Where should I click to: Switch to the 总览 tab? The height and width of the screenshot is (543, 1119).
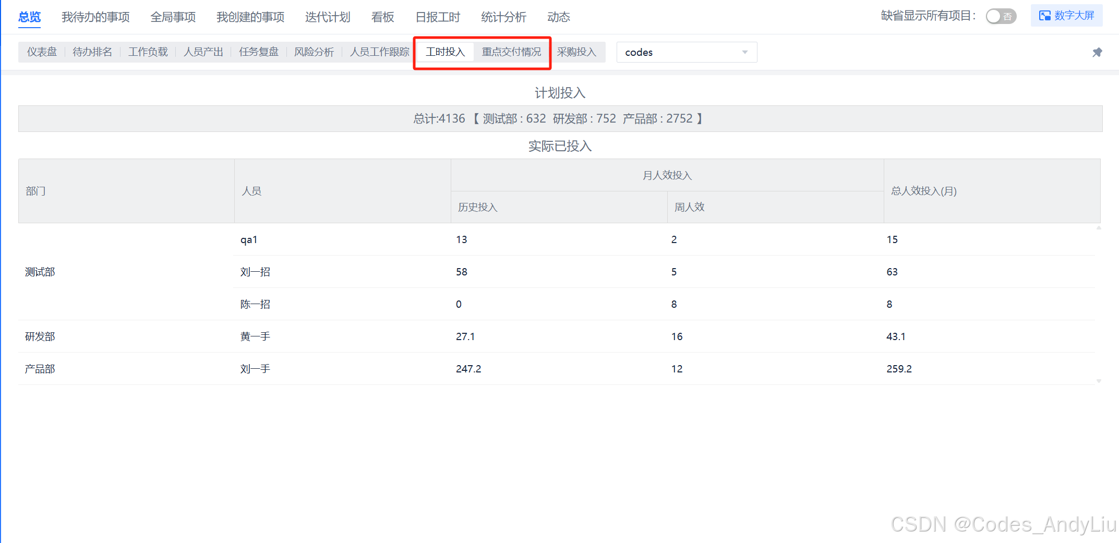29,17
